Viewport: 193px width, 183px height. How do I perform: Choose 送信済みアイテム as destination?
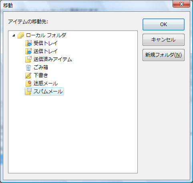tap(53, 59)
